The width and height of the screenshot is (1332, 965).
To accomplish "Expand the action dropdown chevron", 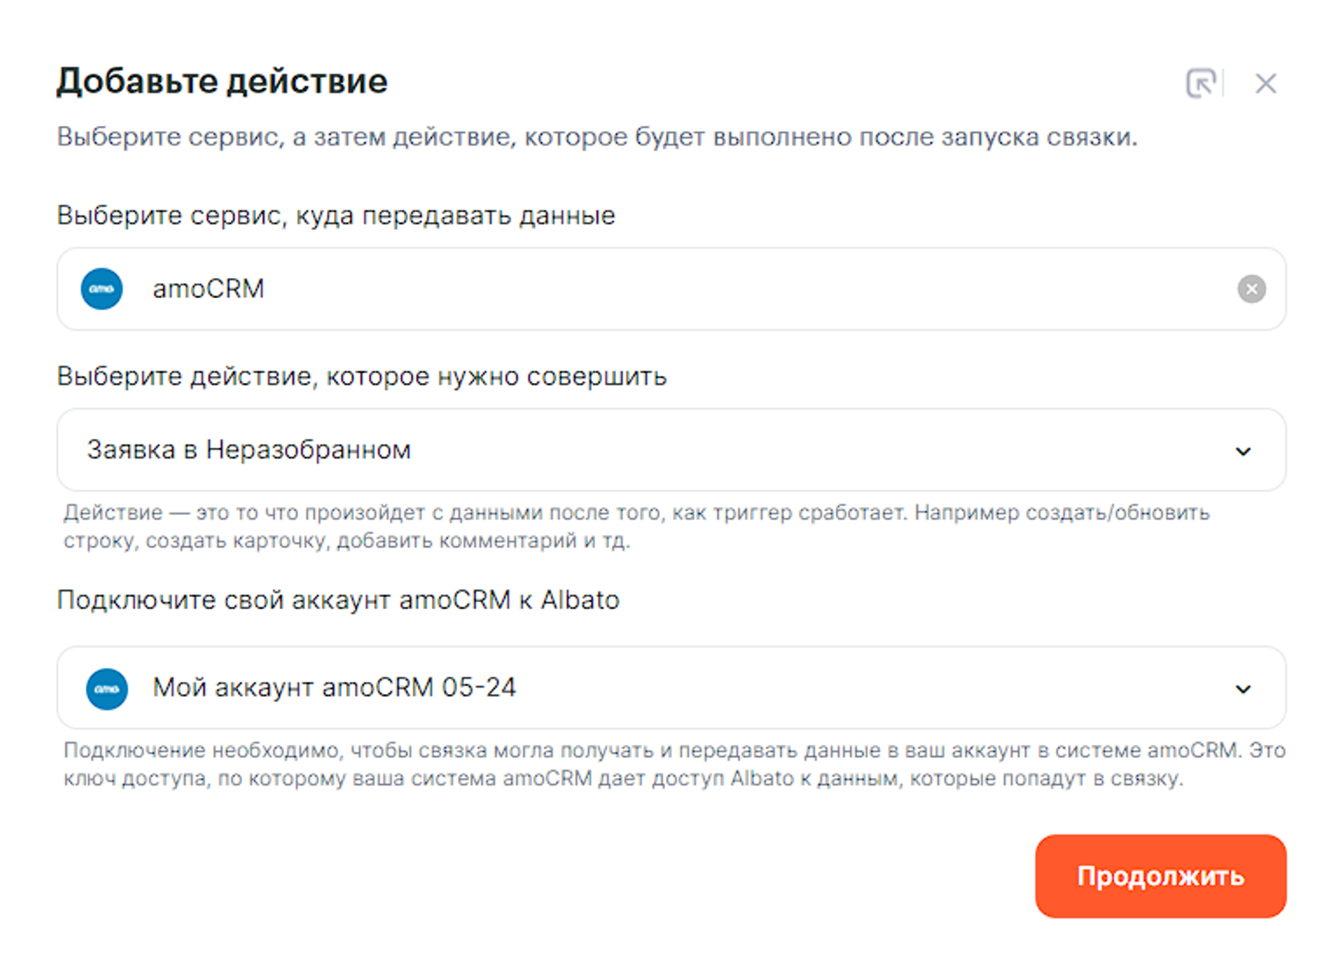I will click(1243, 451).
